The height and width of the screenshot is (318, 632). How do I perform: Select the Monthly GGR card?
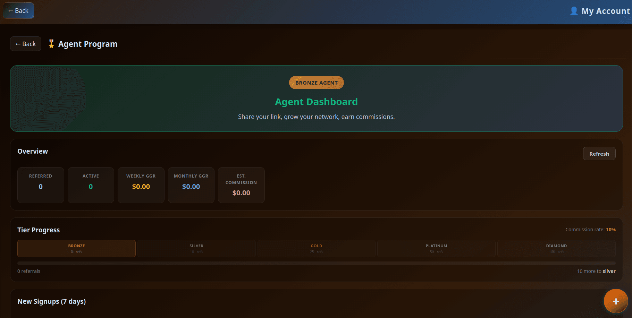[x=191, y=185]
